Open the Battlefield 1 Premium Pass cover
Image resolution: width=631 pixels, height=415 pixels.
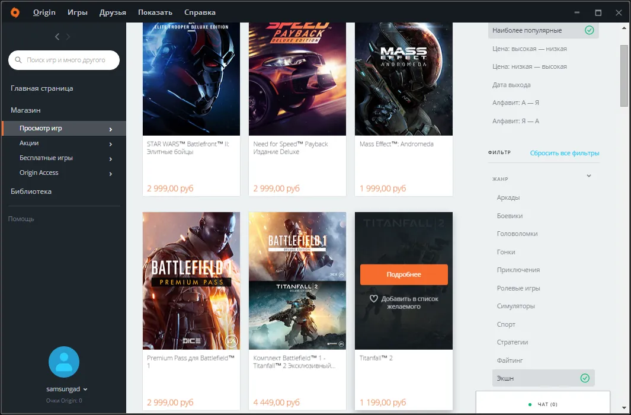tap(191, 280)
